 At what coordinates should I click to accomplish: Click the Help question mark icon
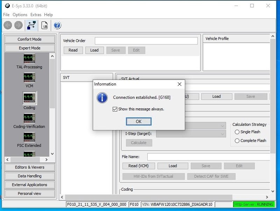(56, 25)
